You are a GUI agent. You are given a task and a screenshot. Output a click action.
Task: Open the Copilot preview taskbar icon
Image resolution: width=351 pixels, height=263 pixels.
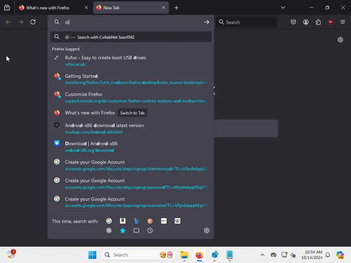(340, 255)
